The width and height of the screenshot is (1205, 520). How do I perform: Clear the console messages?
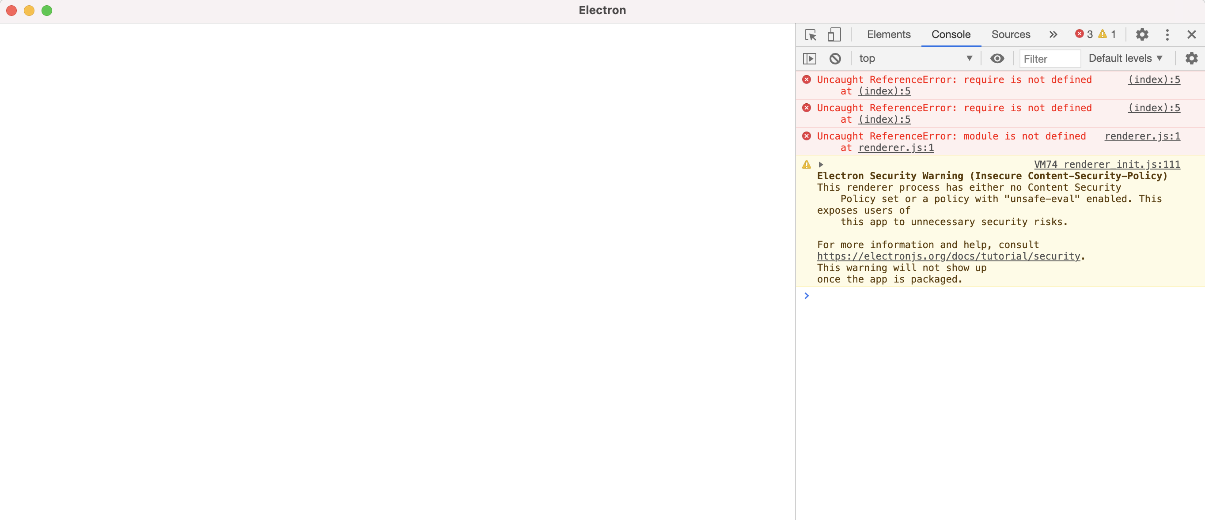pos(835,58)
